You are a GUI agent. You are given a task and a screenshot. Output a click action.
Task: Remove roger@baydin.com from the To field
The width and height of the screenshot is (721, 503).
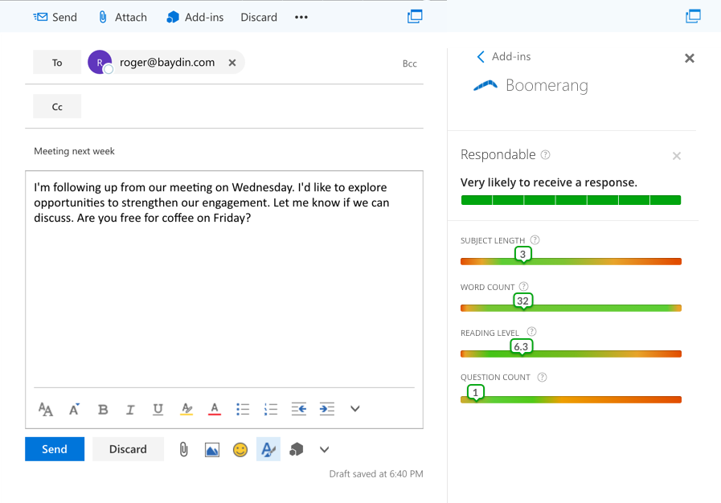pyautogui.click(x=231, y=62)
